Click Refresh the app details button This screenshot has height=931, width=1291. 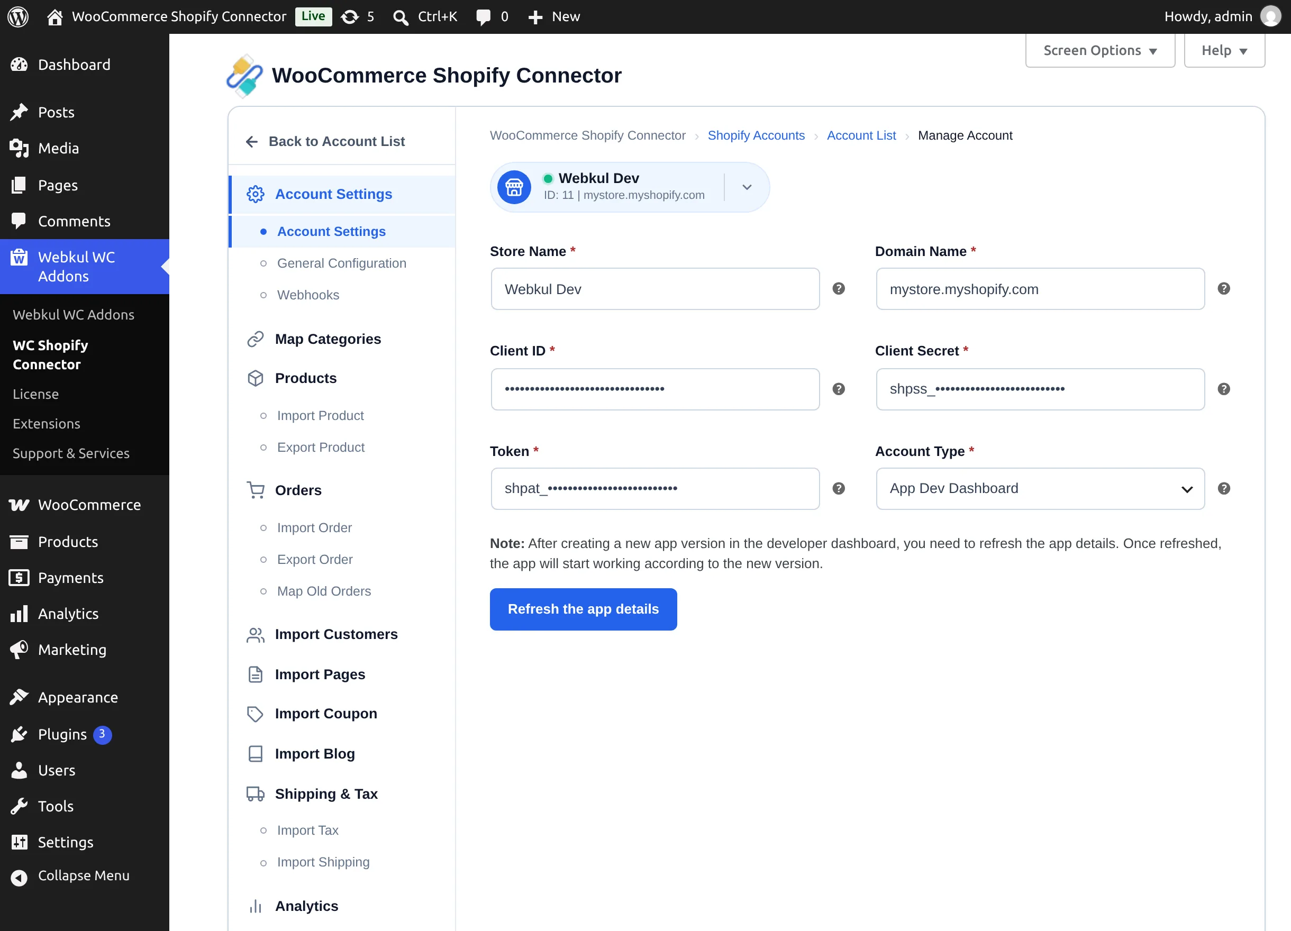tap(583, 609)
